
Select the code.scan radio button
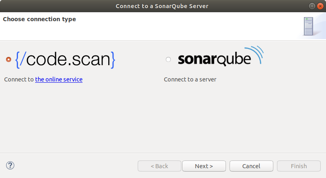[x=9, y=59]
